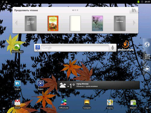Open the first gray book 'Среди...'

click(x=31, y=23)
